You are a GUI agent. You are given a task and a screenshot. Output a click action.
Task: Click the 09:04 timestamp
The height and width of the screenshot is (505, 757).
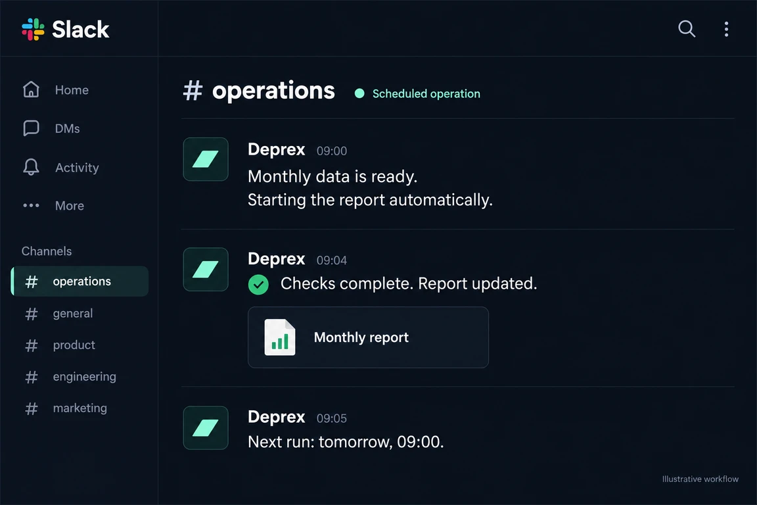tap(332, 260)
